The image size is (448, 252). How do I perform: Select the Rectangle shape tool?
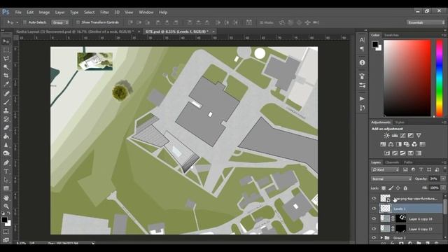(x=6, y=188)
